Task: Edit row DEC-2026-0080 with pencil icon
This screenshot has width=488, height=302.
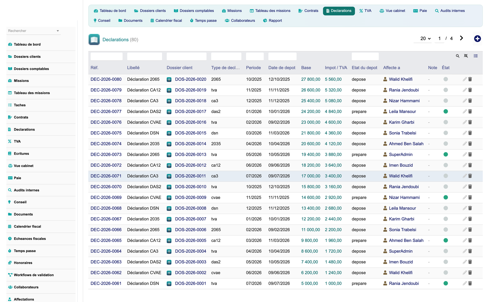Action: pyautogui.click(x=464, y=79)
